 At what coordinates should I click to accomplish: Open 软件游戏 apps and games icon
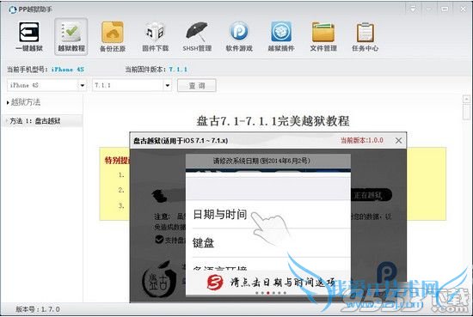(239, 36)
